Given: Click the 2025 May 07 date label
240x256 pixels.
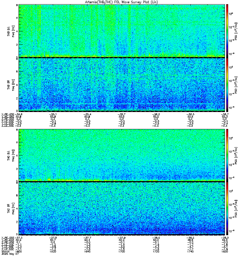Looking at the screenshot, I should tap(11, 254).
